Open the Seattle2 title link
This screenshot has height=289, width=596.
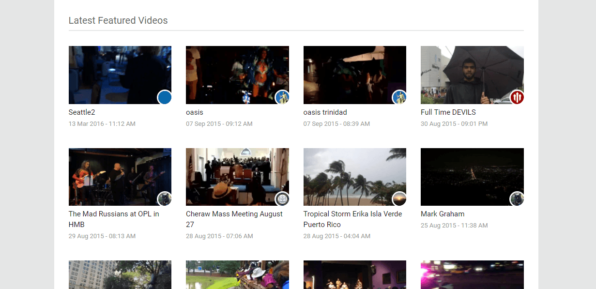coord(82,112)
